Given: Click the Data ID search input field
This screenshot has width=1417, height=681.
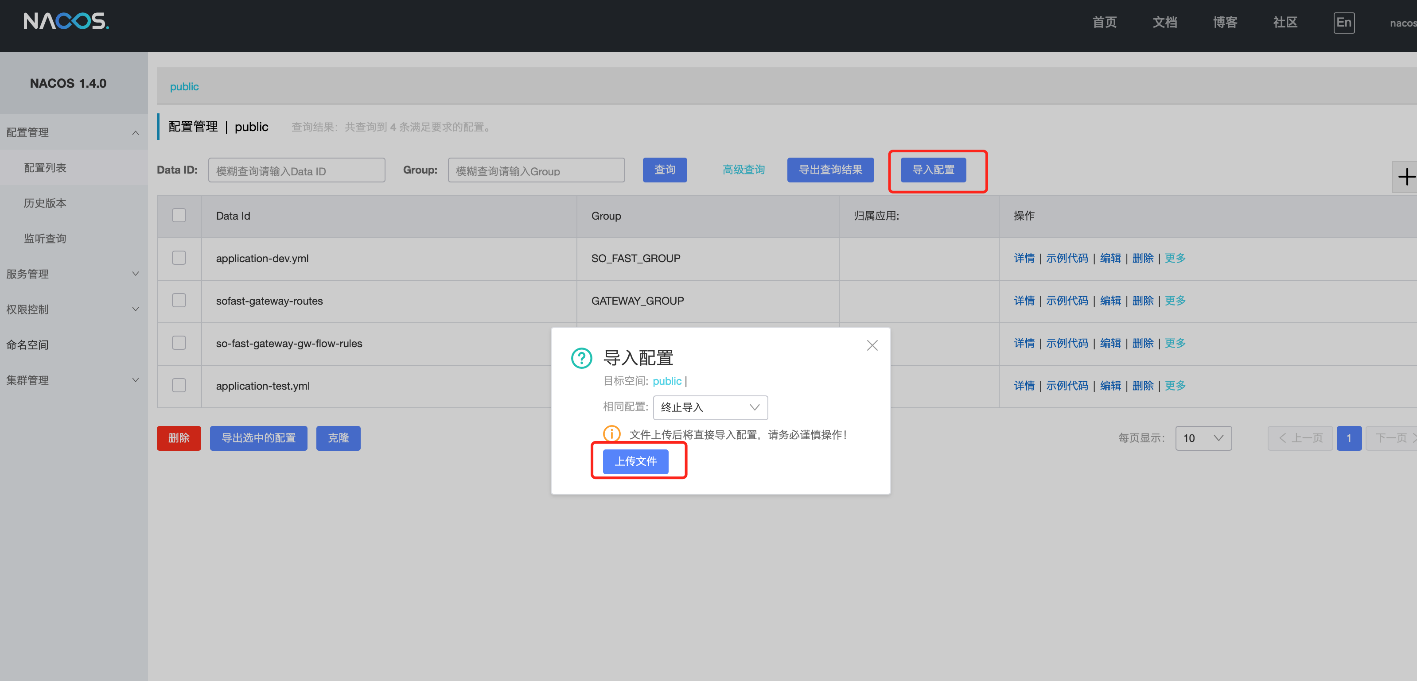Looking at the screenshot, I should point(296,170).
